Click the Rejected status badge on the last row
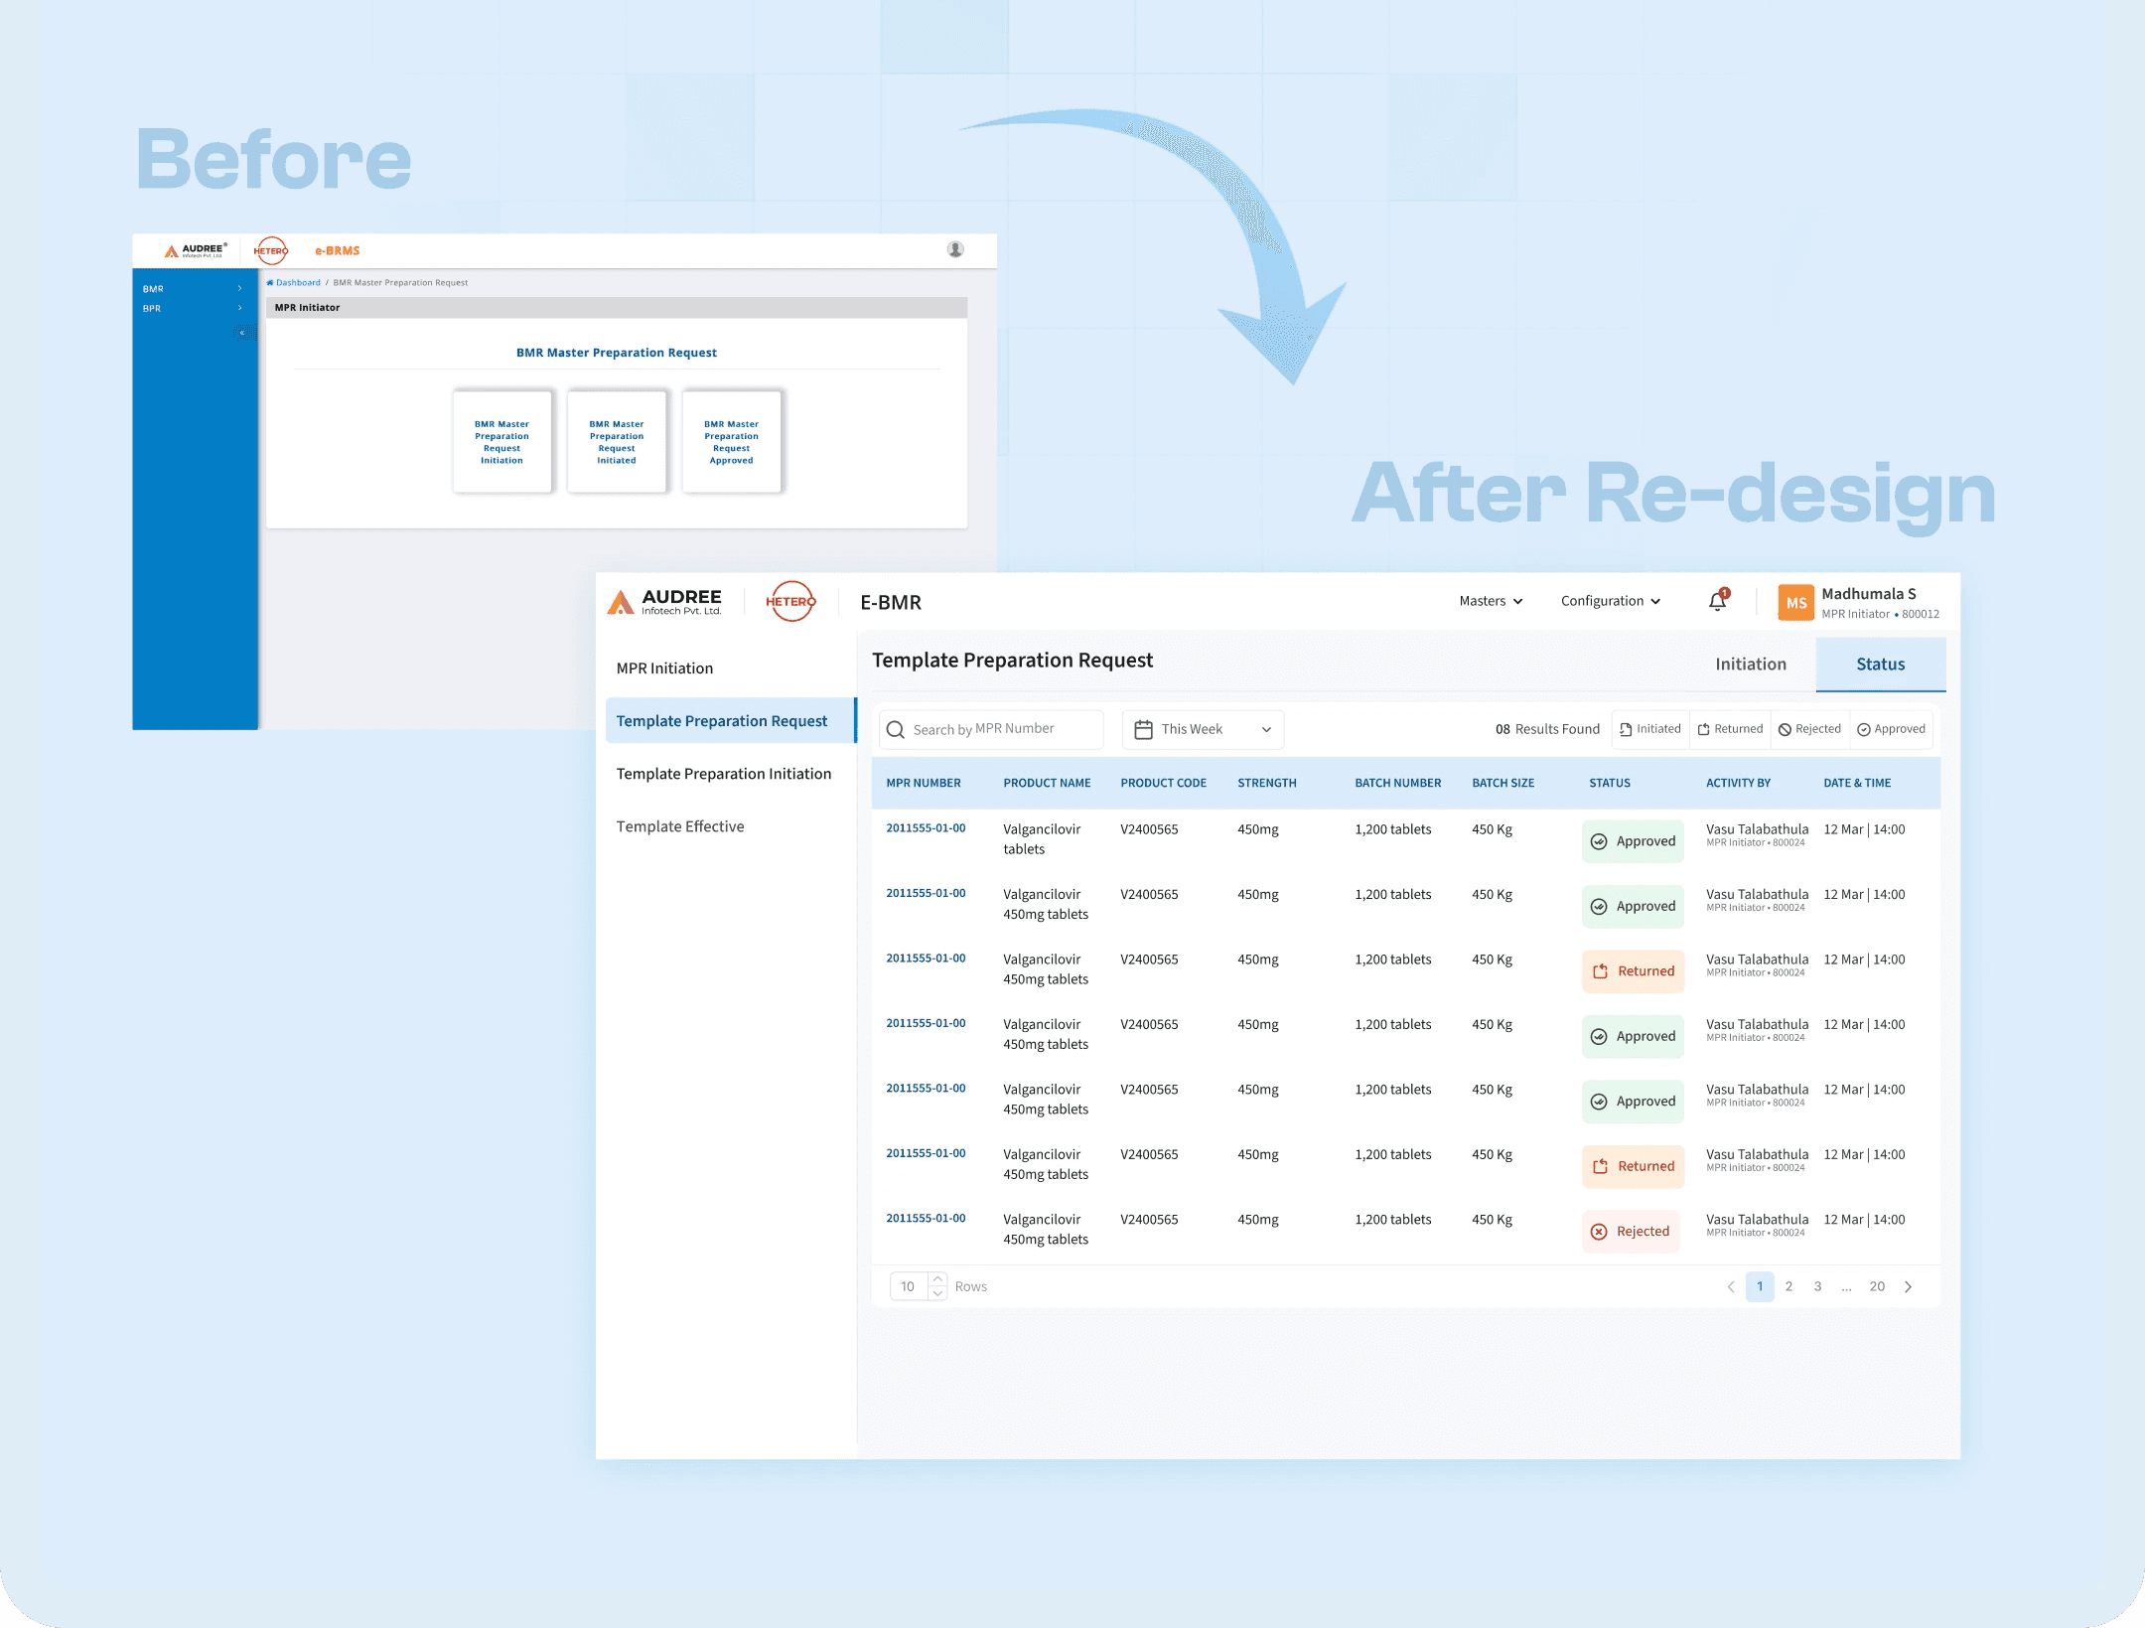 pos(1632,1232)
